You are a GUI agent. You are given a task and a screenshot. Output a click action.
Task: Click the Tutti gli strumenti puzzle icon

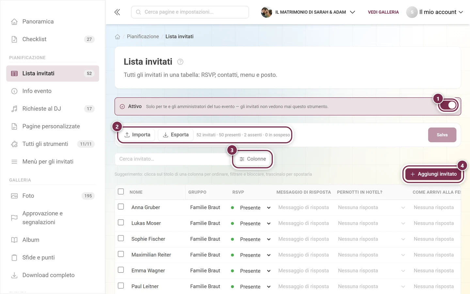tap(14, 144)
